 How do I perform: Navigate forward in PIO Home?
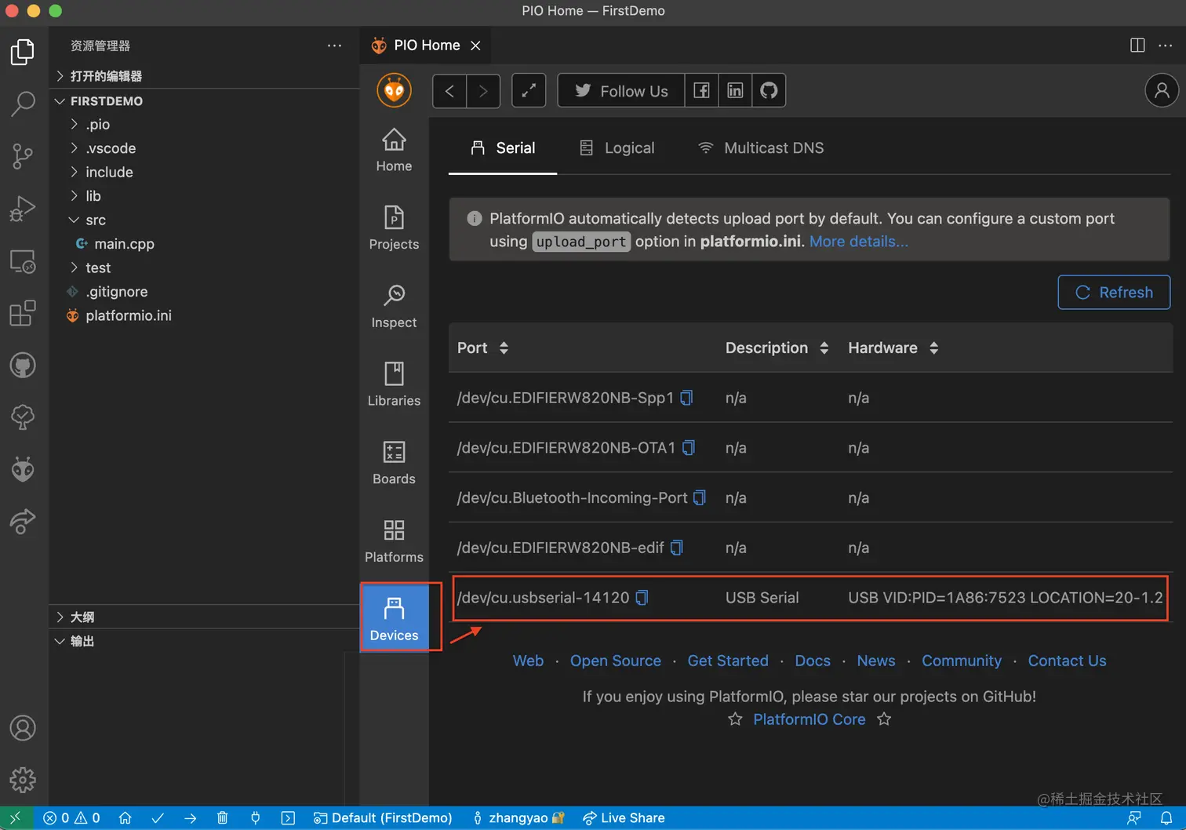(x=483, y=91)
